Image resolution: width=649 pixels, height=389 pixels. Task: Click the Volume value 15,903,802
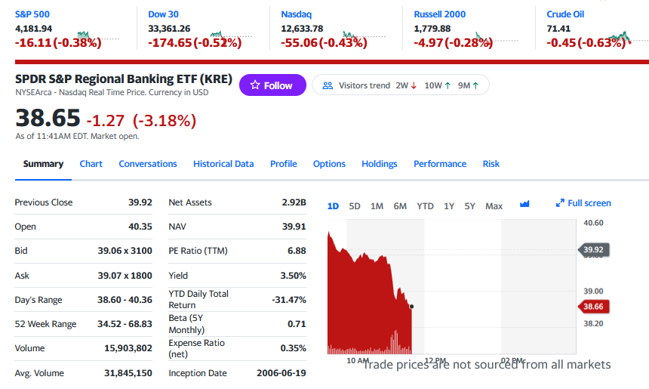(128, 348)
